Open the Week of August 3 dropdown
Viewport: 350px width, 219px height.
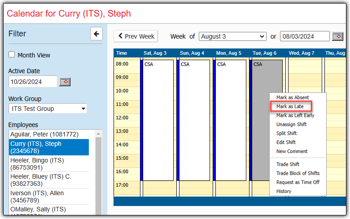pyautogui.click(x=232, y=36)
